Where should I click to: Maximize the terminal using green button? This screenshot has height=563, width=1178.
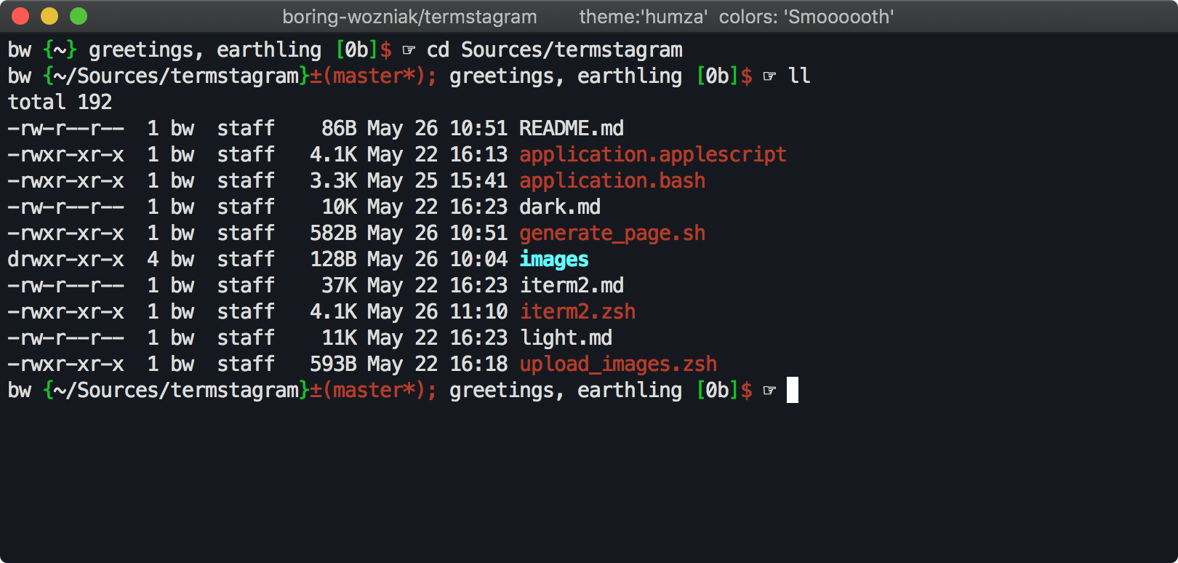pos(79,16)
